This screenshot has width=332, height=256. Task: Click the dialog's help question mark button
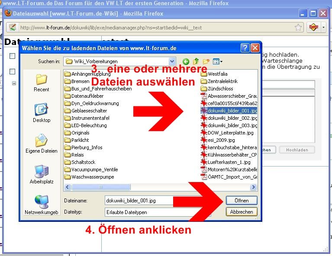pos(245,48)
